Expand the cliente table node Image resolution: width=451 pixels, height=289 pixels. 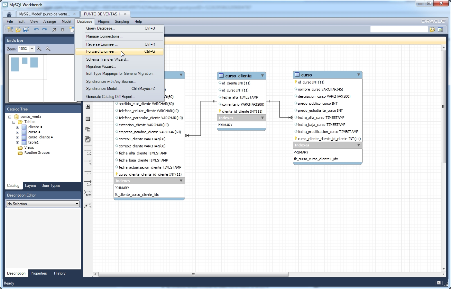(18, 127)
